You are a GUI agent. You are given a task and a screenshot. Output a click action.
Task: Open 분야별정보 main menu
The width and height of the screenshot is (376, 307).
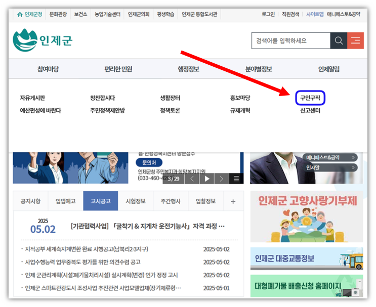click(x=259, y=69)
